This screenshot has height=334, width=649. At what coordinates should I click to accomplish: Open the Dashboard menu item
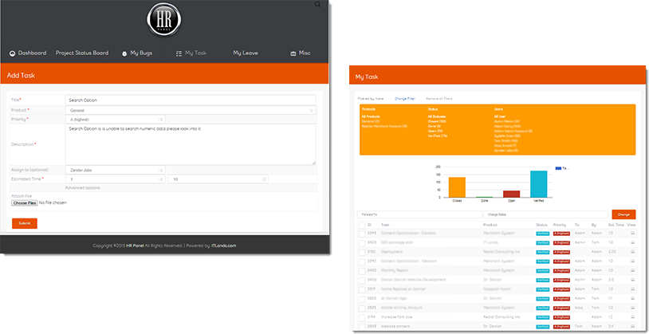click(28, 53)
